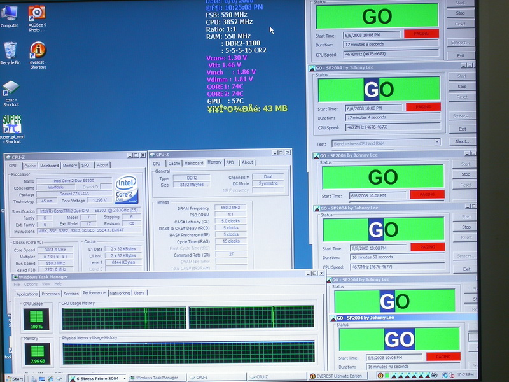Click the Physical Memory Usage History graph
509x382 pixels.
pyautogui.click(x=188, y=353)
